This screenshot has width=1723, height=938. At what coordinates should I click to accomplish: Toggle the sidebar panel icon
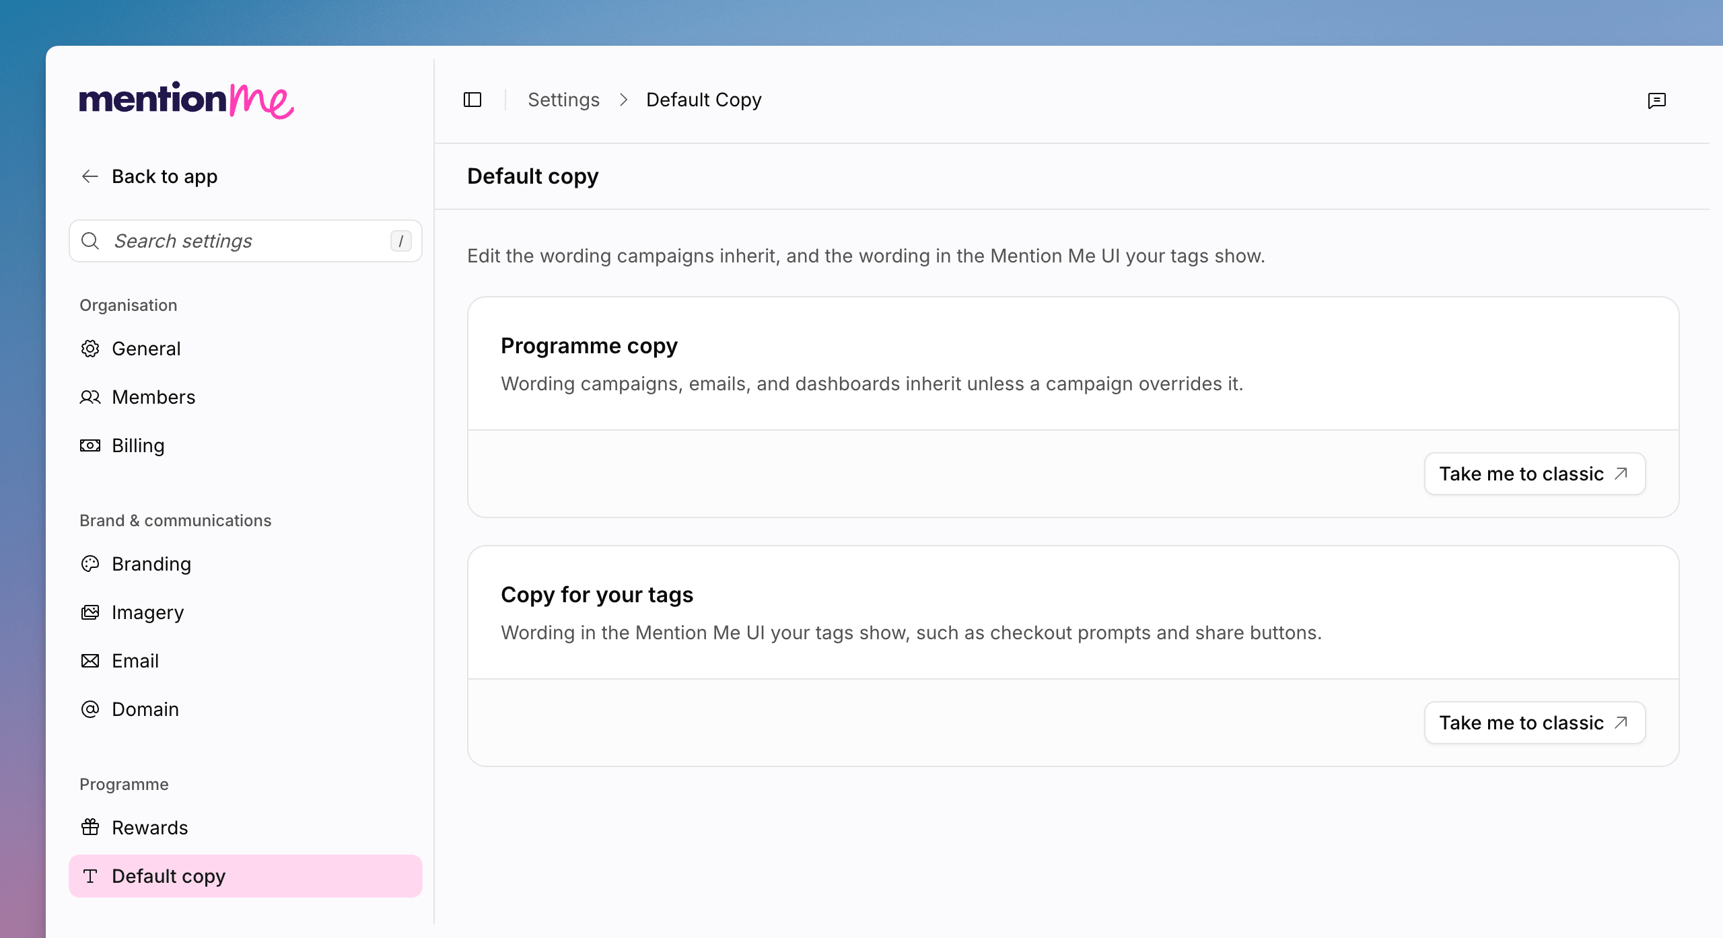(472, 100)
